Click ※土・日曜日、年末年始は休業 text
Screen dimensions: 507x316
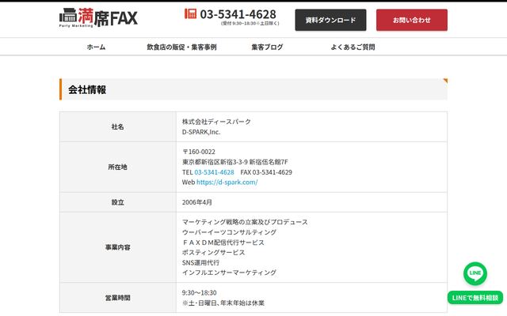tap(223, 303)
